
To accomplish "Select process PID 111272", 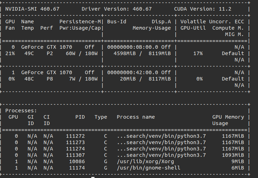I will coord(75,136).
